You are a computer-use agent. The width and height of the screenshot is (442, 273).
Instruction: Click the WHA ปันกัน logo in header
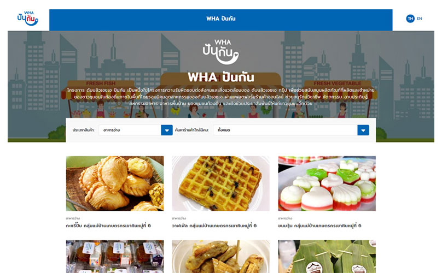pos(27,19)
